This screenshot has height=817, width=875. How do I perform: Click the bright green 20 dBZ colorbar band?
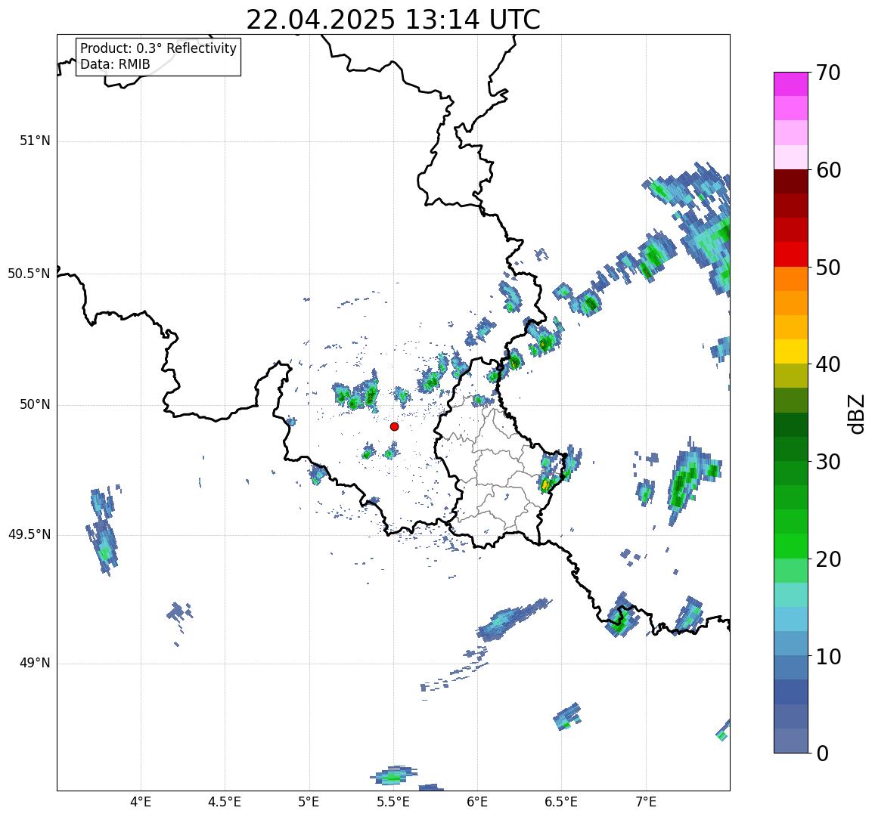pos(791,546)
